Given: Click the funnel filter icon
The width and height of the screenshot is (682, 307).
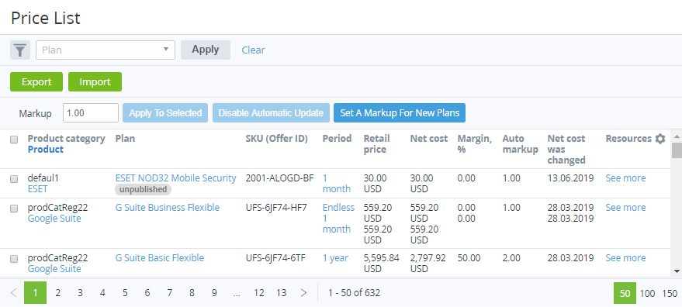Looking at the screenshot, I should click(20, 50).
